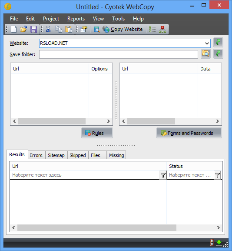The height and width of the screenshot is (251, 232).
Task: Start Copy Website from the toolbar
Action: click(x=123, y=29)
